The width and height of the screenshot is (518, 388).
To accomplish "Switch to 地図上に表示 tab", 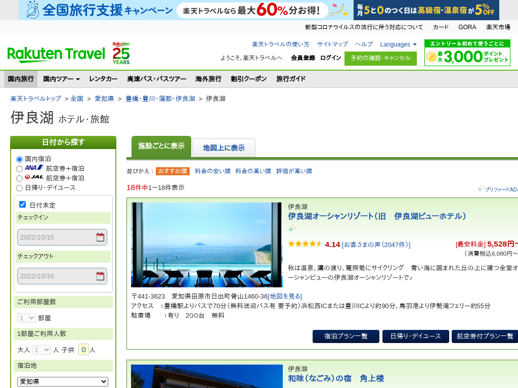I will click(x=224, y=148).
